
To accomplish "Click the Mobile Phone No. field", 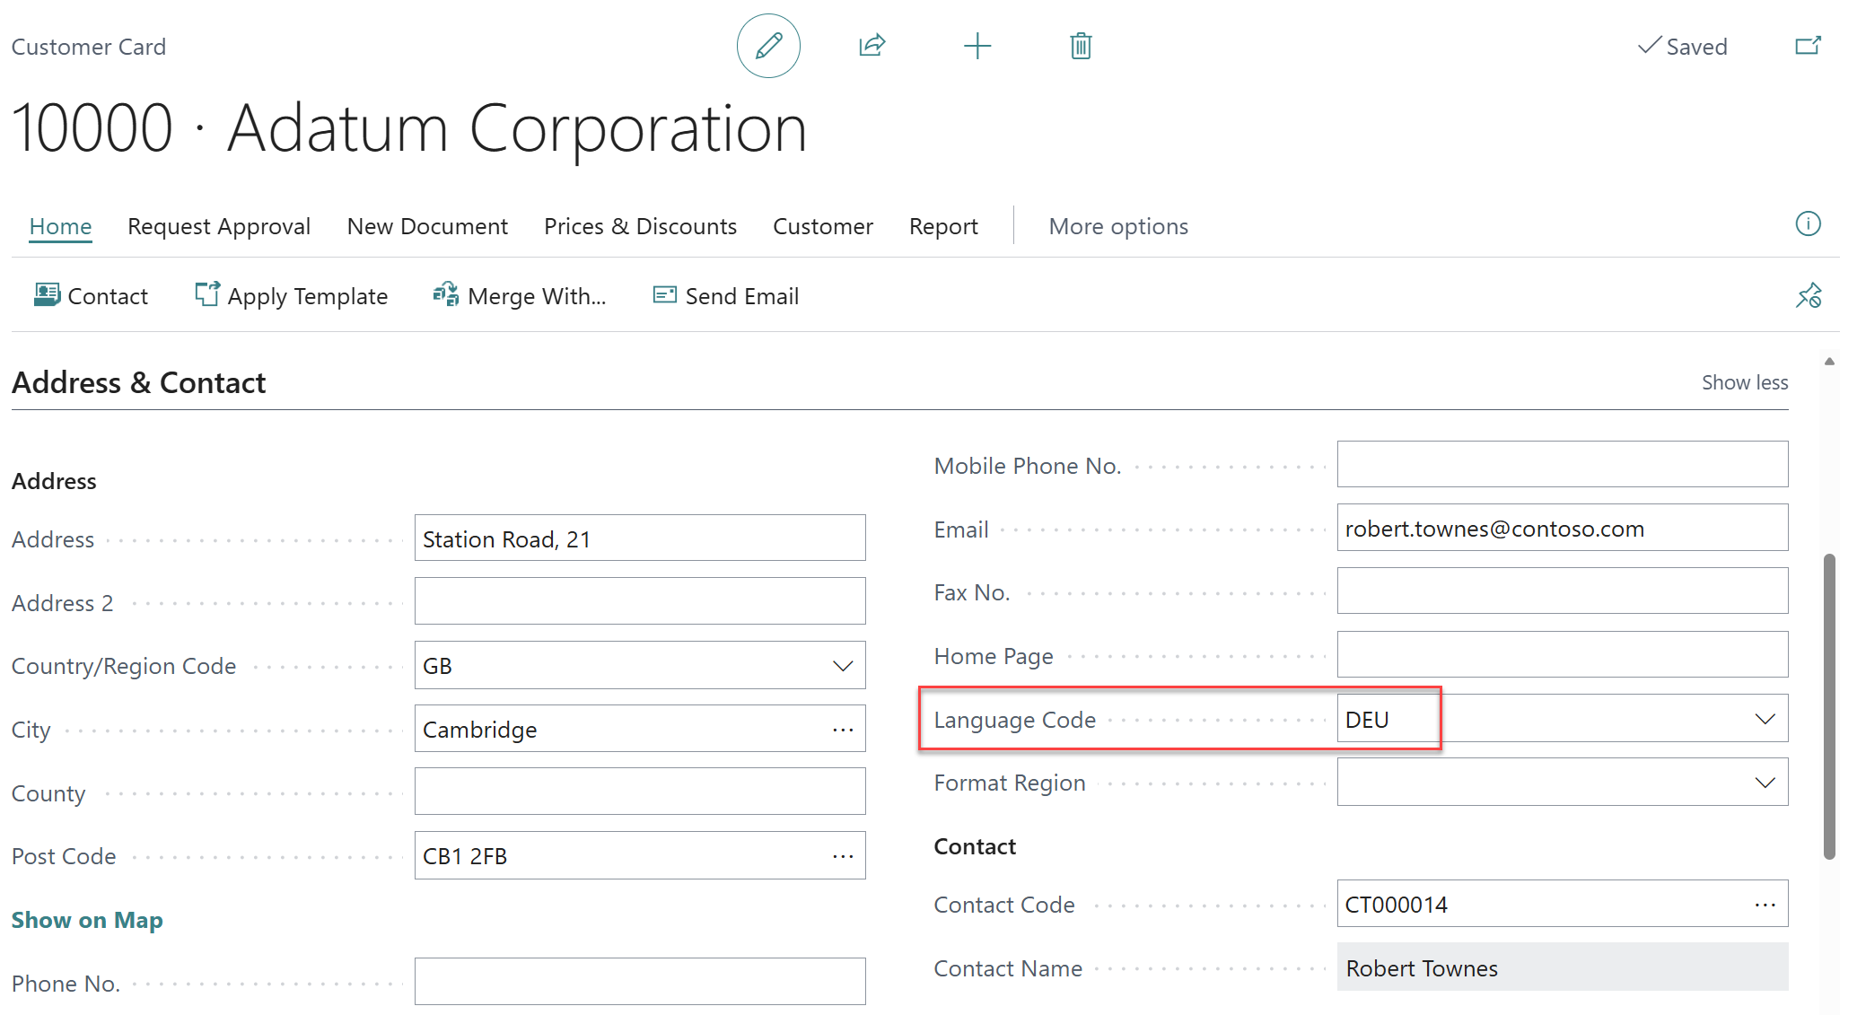I will pos(1563,464).
